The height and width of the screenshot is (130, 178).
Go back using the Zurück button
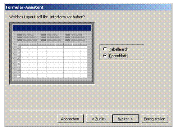click(x=99, y=119)
